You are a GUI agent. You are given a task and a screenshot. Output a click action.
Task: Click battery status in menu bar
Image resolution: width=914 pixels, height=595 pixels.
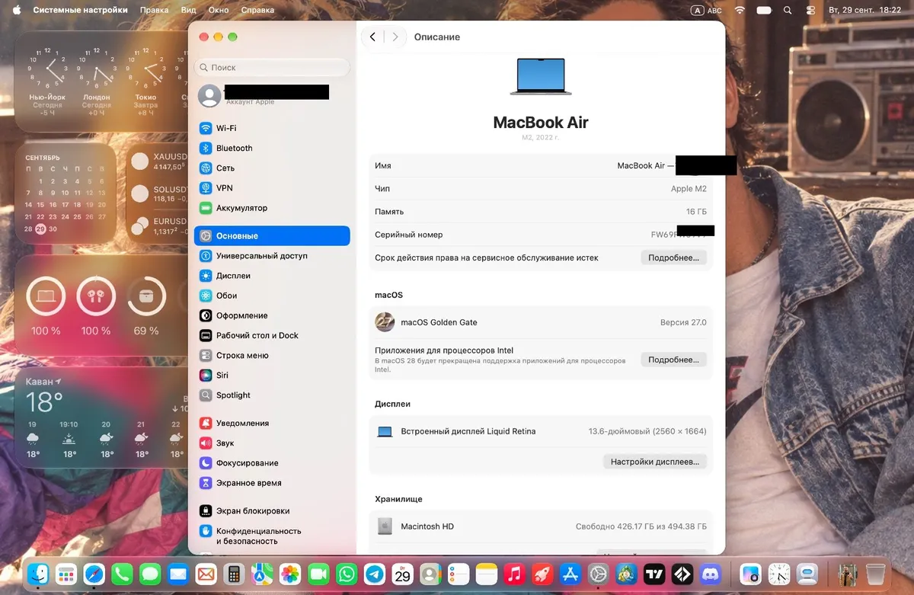click(x=765, y=10)
